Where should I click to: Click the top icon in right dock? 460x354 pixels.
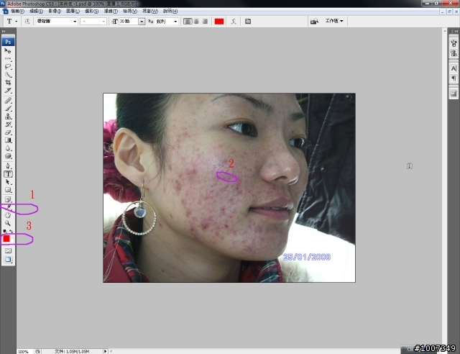pos(454,43)
